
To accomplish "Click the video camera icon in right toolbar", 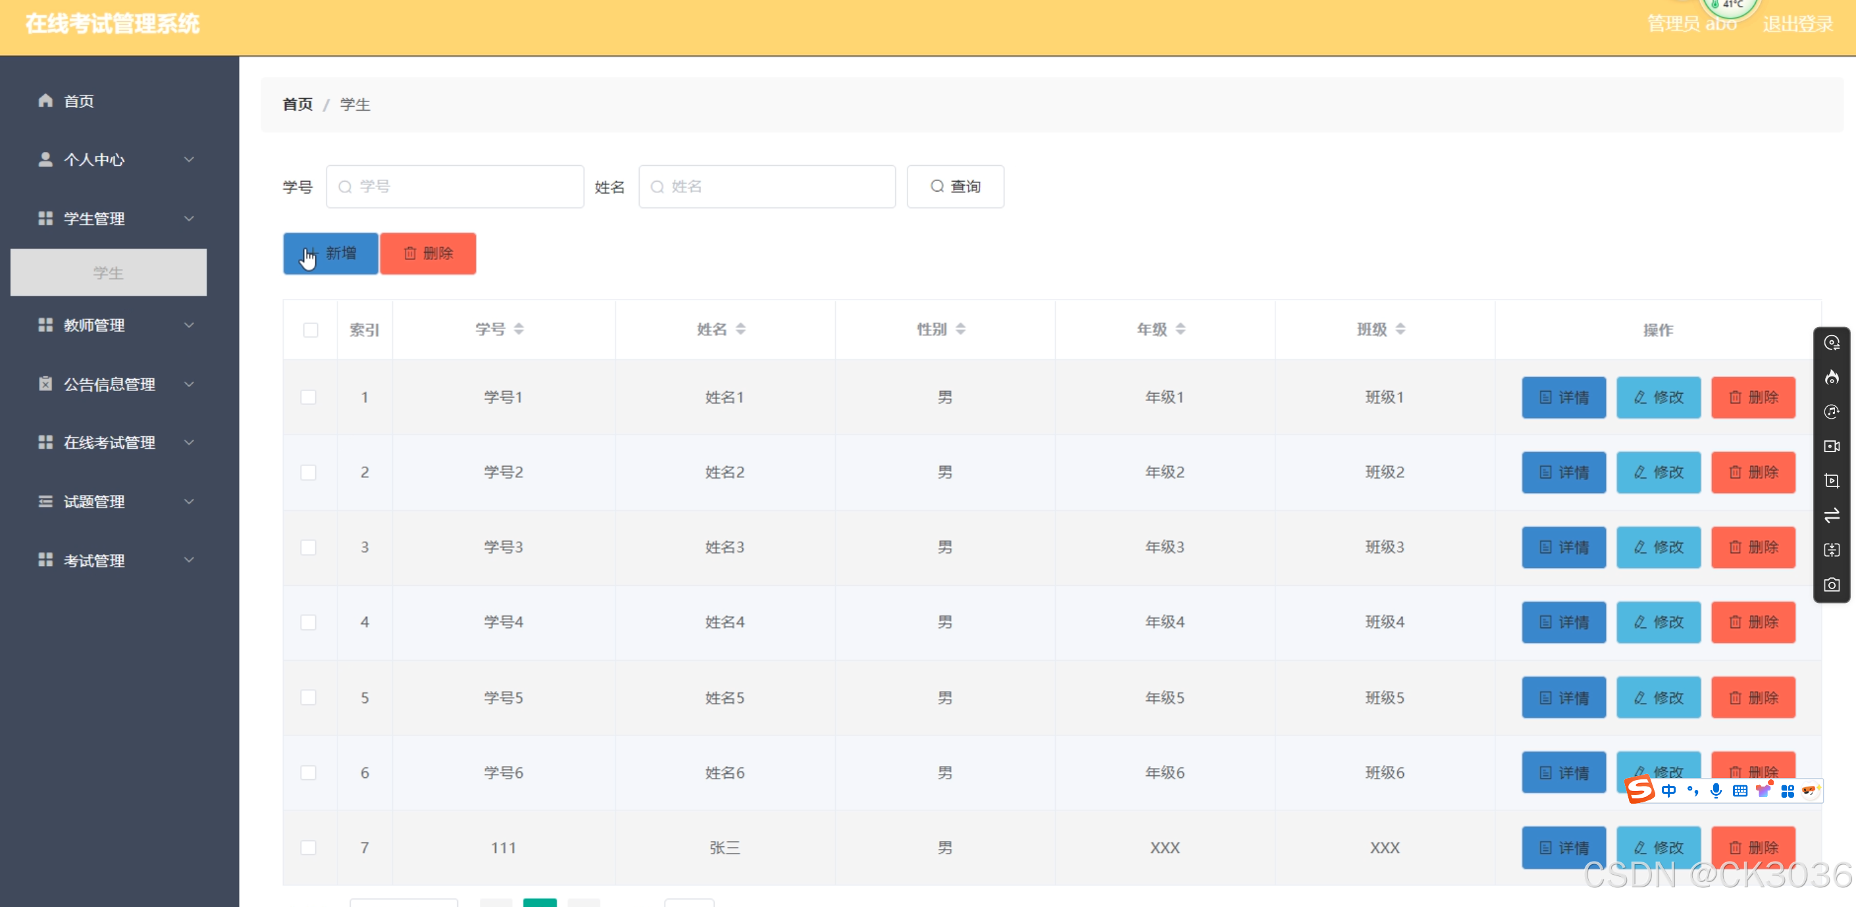I will pos(1831,446).
